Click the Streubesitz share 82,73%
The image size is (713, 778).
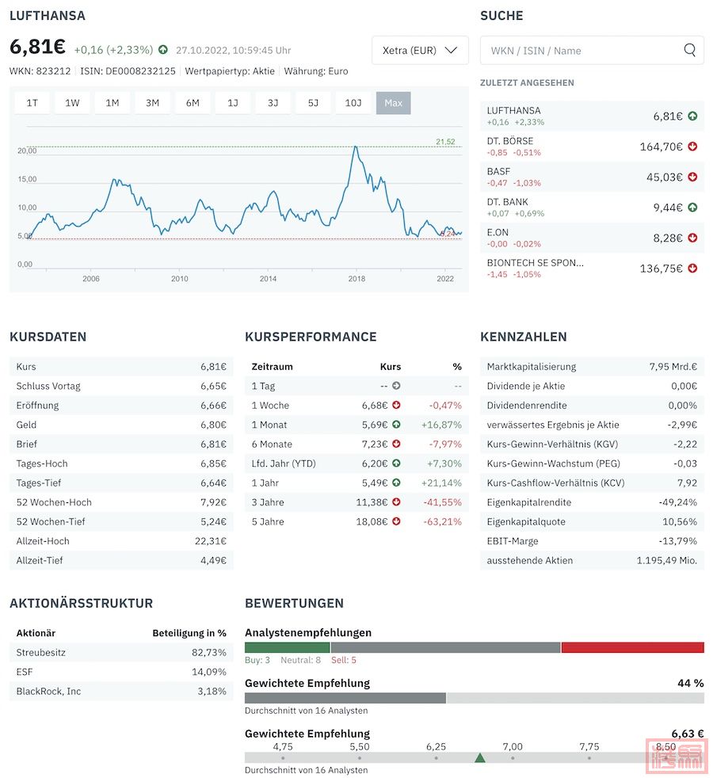click(x=209, y=653)
